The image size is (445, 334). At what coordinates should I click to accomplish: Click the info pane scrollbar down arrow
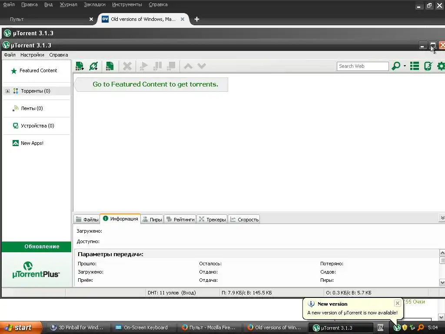coord(442,282)
